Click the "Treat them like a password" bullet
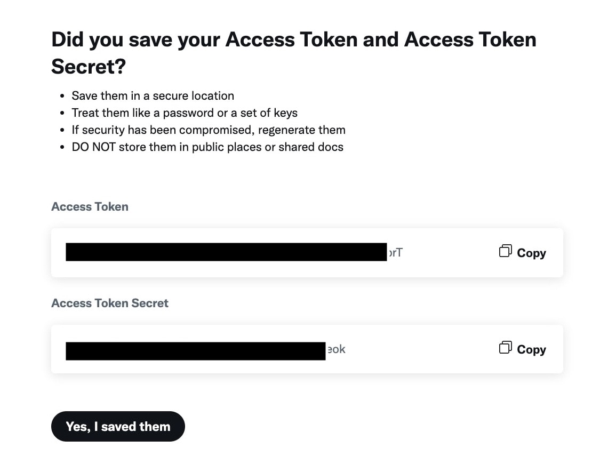The image size is (616, 472). 184,113
